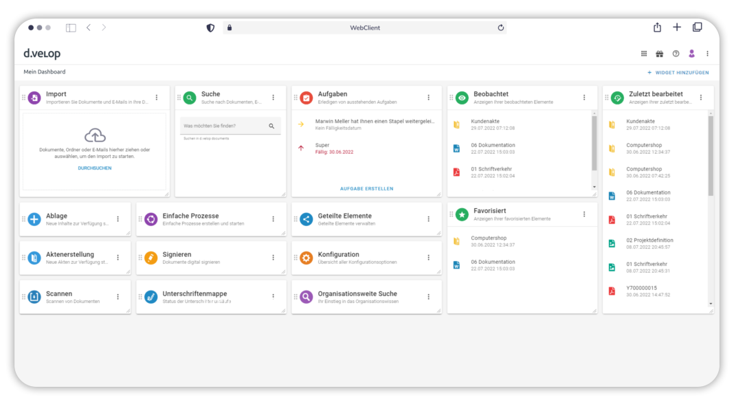734x404 pixels.
Task: Open the apps grid icon in header
Action: pyautogui.click(x=644, y=54)
